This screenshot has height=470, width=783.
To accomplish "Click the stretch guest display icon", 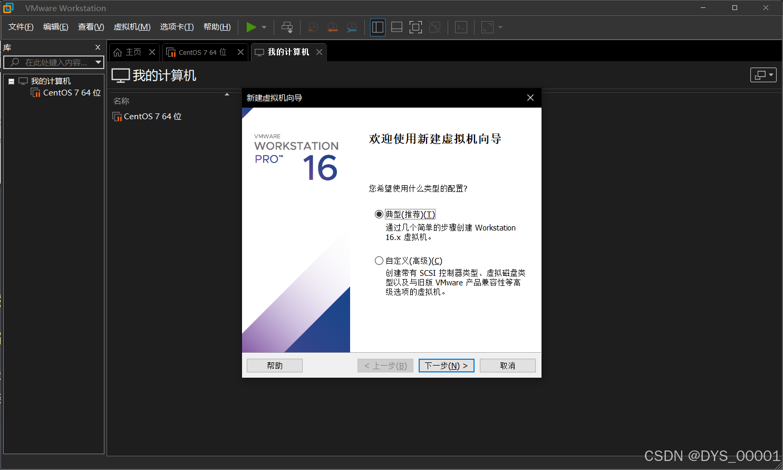I will click(x=488, y=27).
